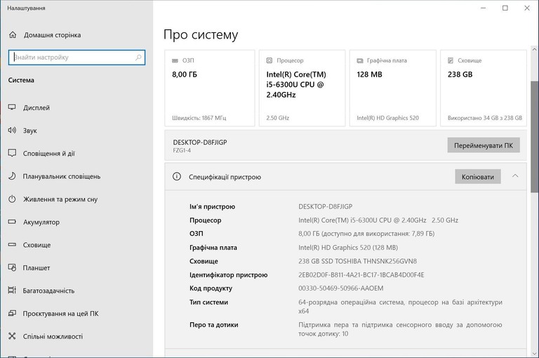
Task: Select the Сховище 238 GB card
Action: pos(484,88)
